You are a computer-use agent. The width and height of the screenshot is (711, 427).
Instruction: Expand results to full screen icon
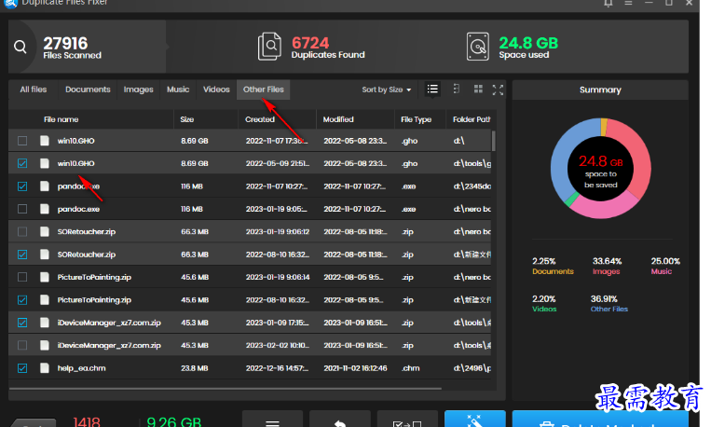[x=498, y=90]
